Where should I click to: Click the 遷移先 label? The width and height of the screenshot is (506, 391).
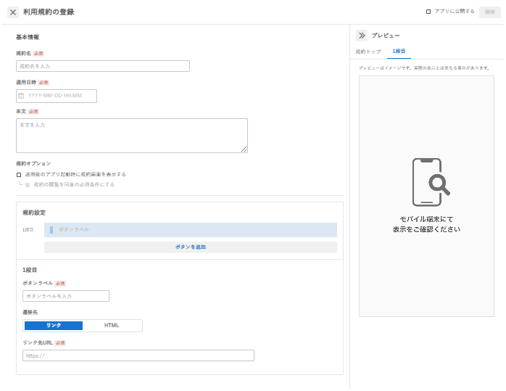click(30, 313)
